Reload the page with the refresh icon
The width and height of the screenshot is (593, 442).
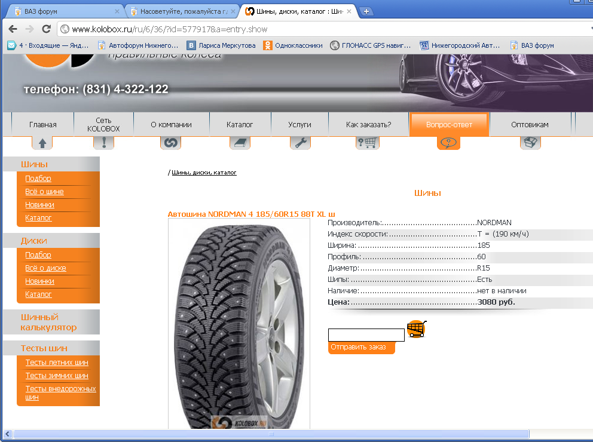pos(46,29)
